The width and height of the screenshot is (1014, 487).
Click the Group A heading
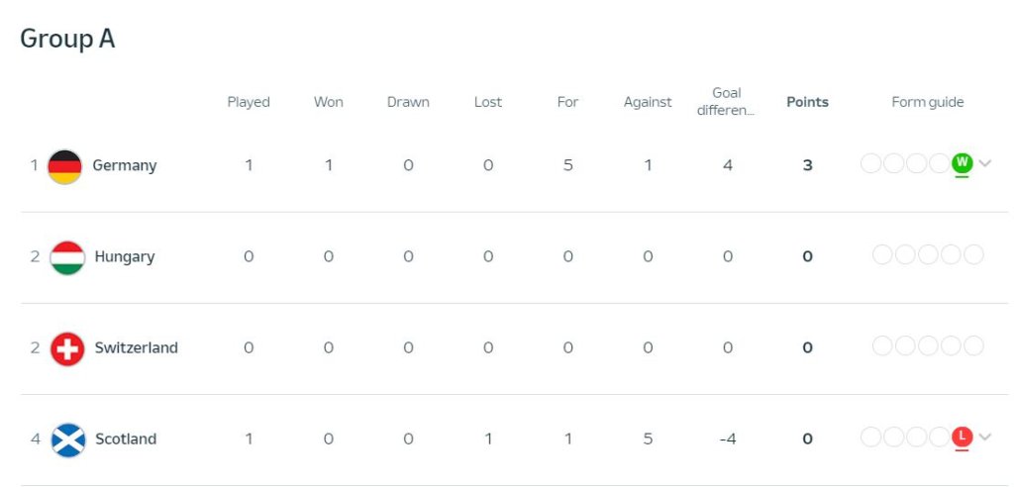[x=67, y=39]
